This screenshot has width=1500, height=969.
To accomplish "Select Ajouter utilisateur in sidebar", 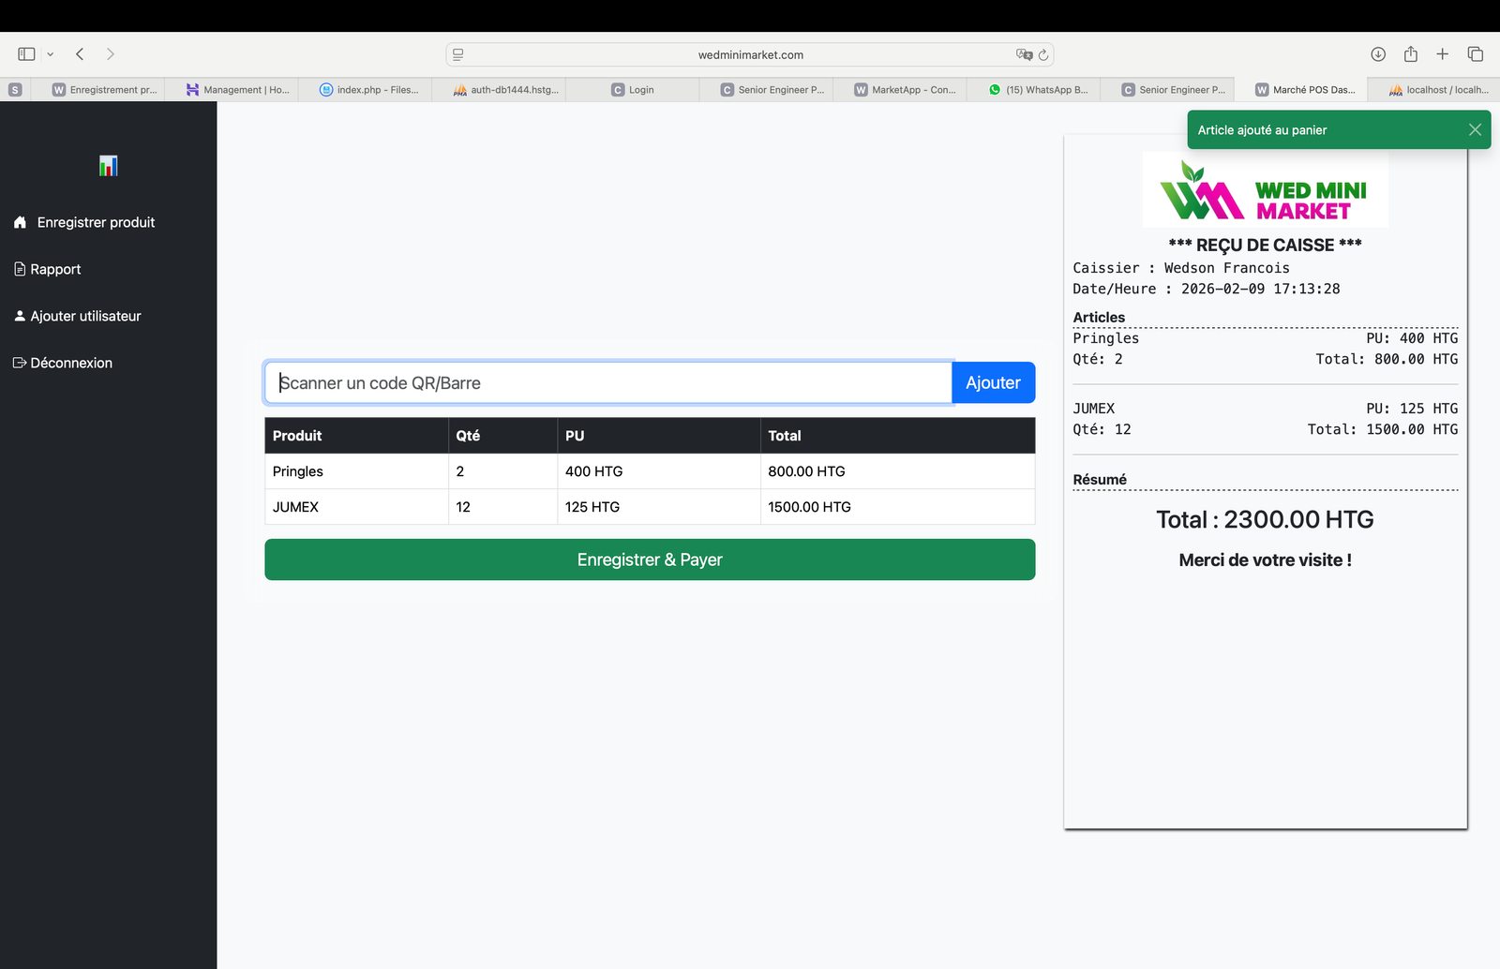I will [85, 316].
